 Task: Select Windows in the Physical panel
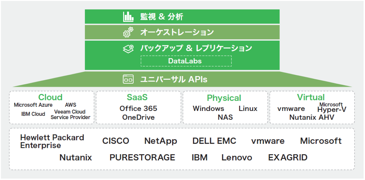point(209,108)
